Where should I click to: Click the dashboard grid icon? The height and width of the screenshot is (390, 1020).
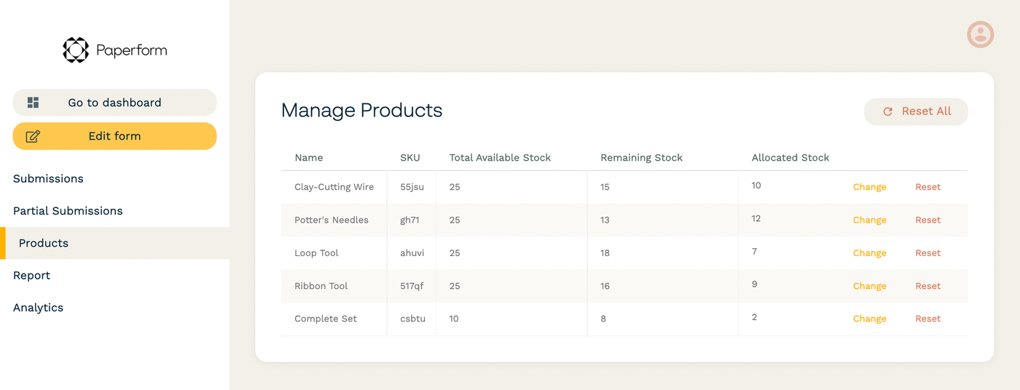33,103
